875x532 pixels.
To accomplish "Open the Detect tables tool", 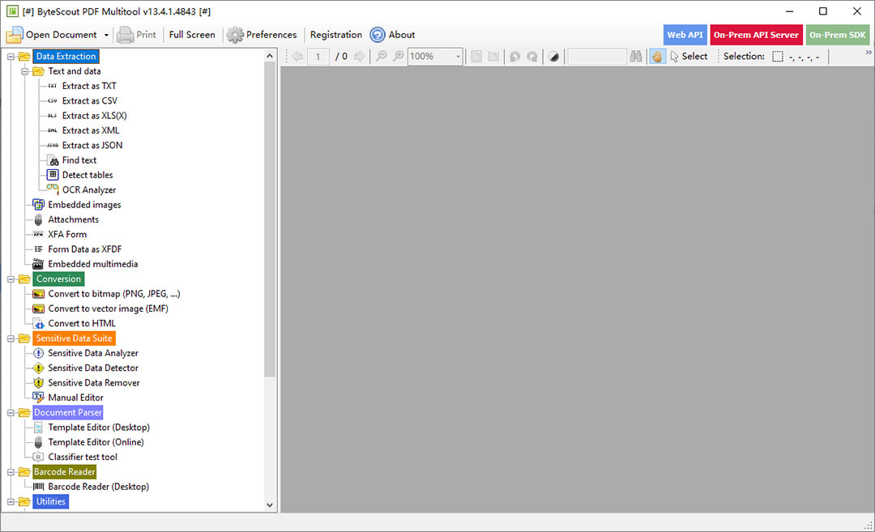I will tap(87, 175).
